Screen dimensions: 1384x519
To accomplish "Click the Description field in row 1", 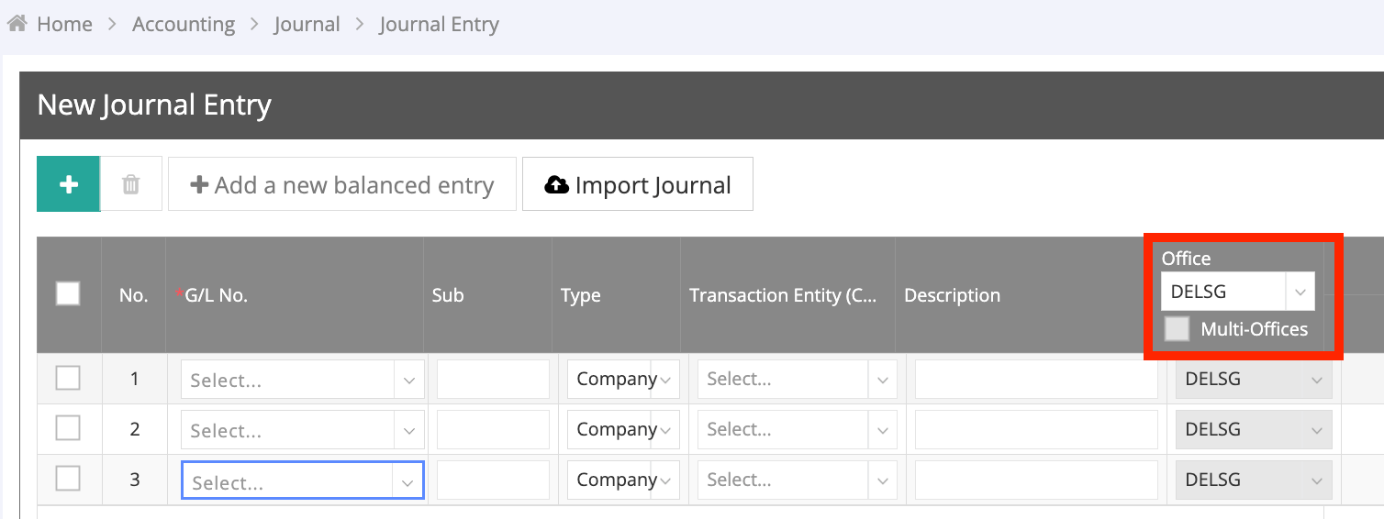I will [1036, 380].
